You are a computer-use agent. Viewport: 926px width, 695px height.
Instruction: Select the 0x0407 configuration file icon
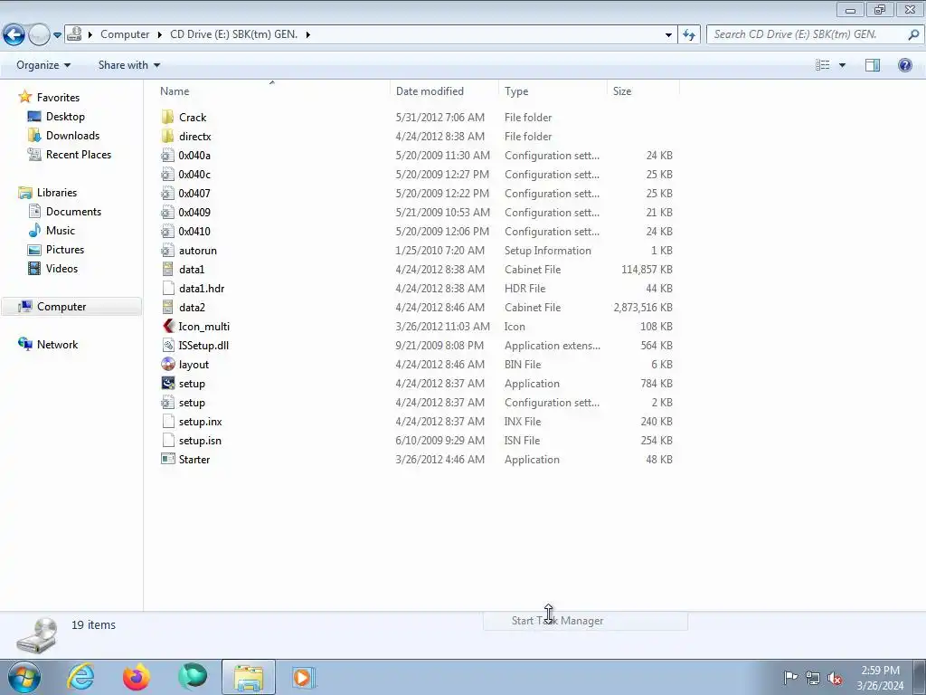(x=167, y=194)
